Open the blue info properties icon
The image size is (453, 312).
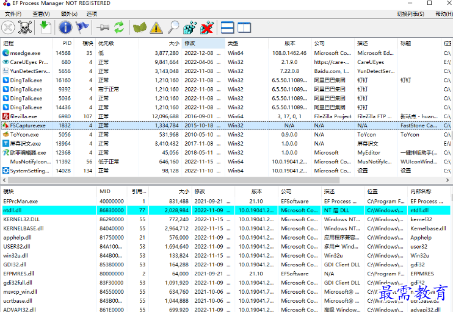(x=65, y=27)
